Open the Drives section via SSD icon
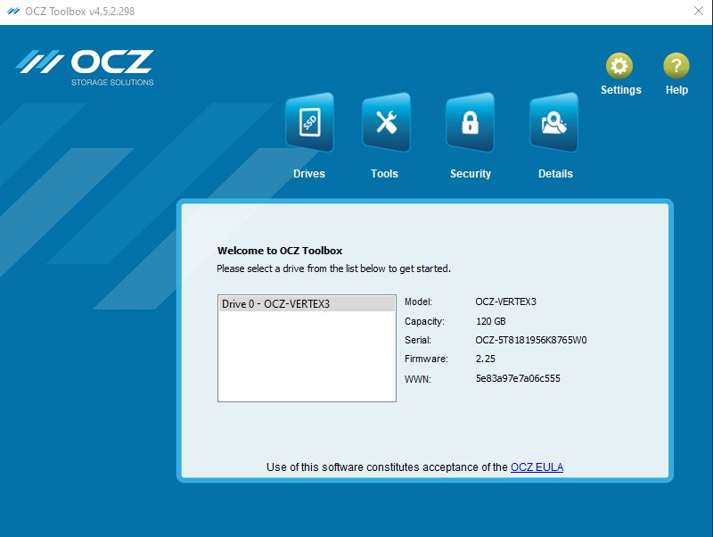The height and width of the screenshot is (537, 713). click(308, 122)
